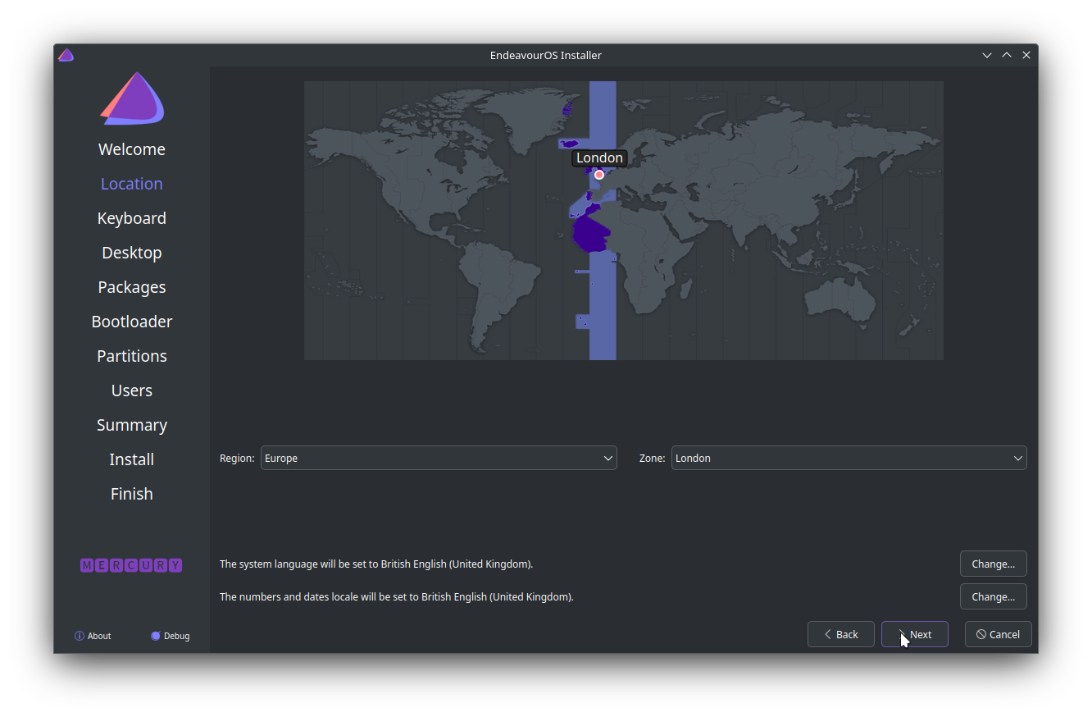The width and height of the screenshot is (1092, 717).
Task: Select the Packages step in the sidebar
Action: click(132, 287)
